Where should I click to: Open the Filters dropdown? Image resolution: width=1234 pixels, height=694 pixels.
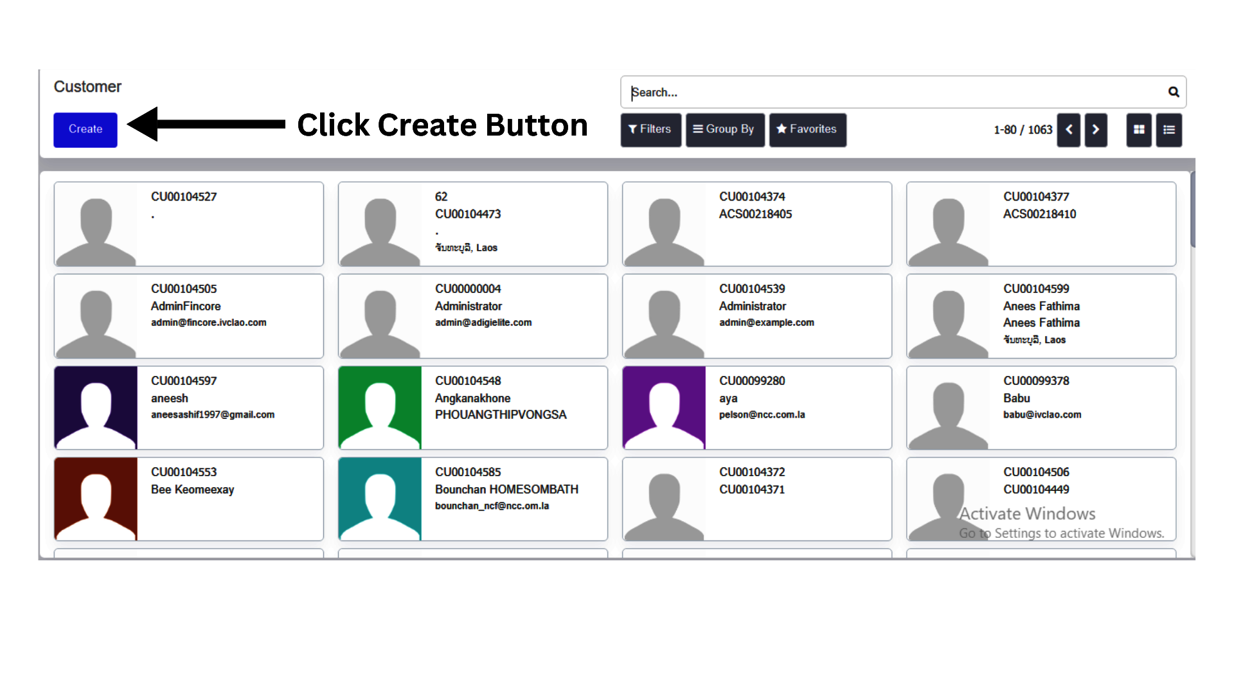pyautogui.click(x=650, y=129)
